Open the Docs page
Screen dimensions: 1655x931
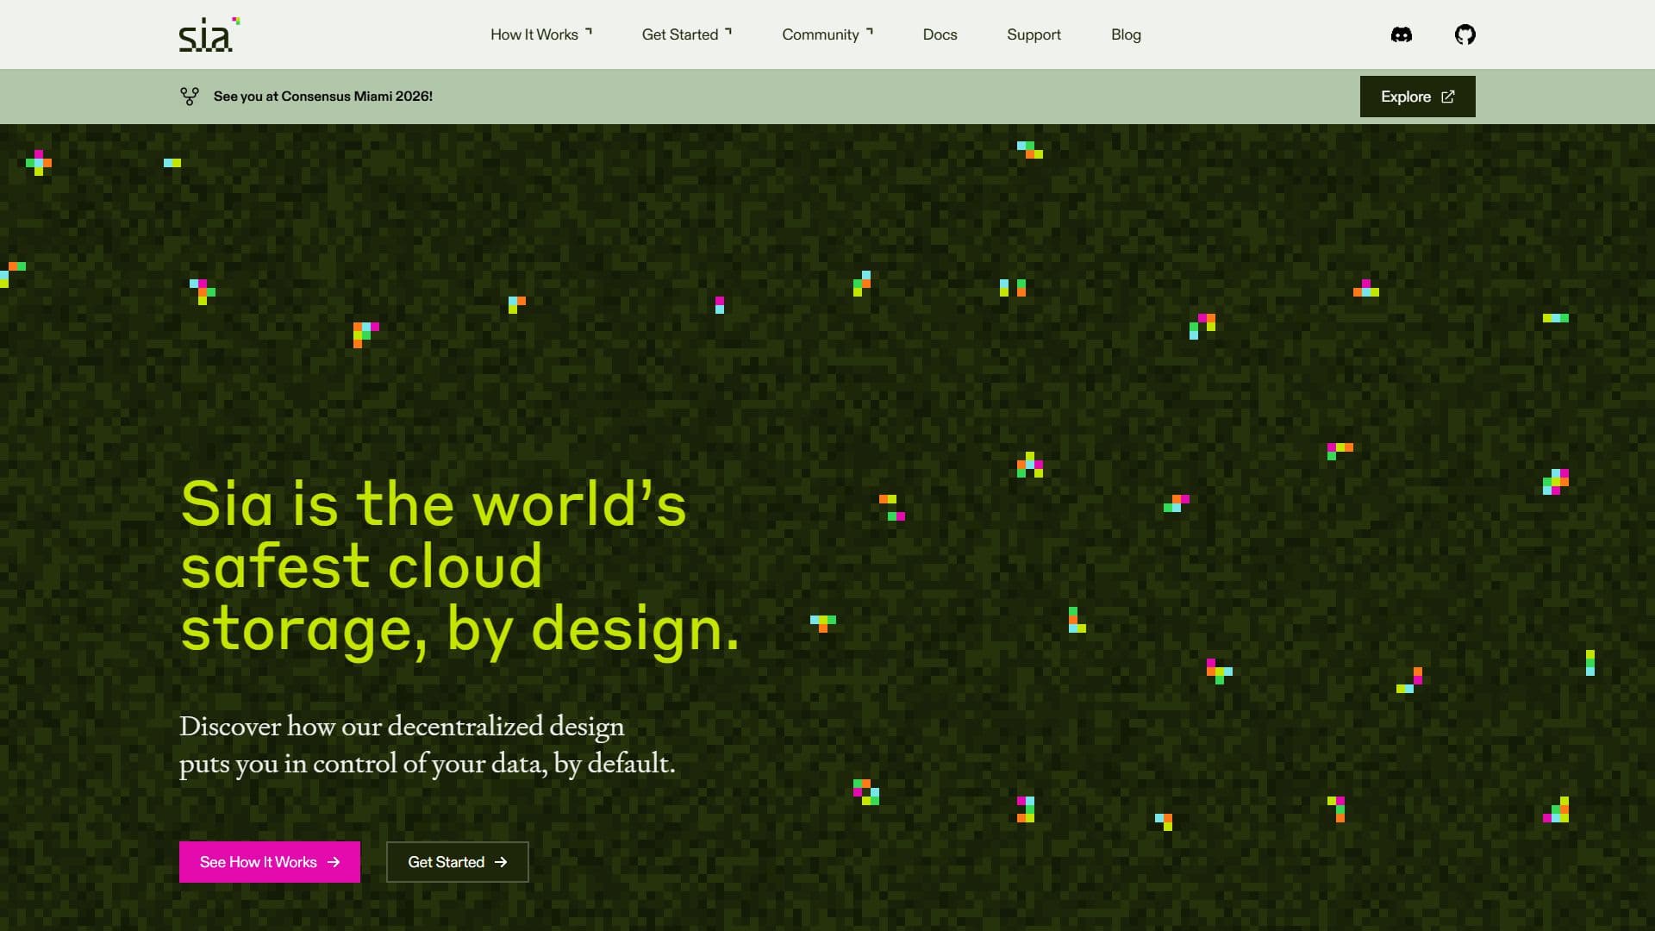940,34
